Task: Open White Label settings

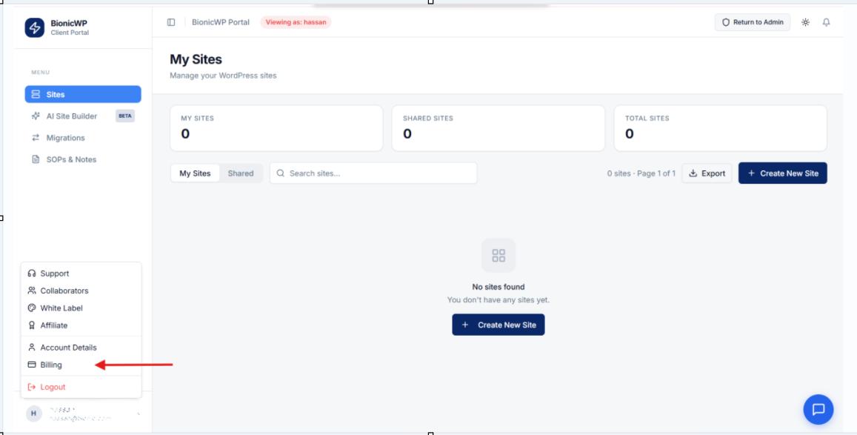Action: [81, 308]
